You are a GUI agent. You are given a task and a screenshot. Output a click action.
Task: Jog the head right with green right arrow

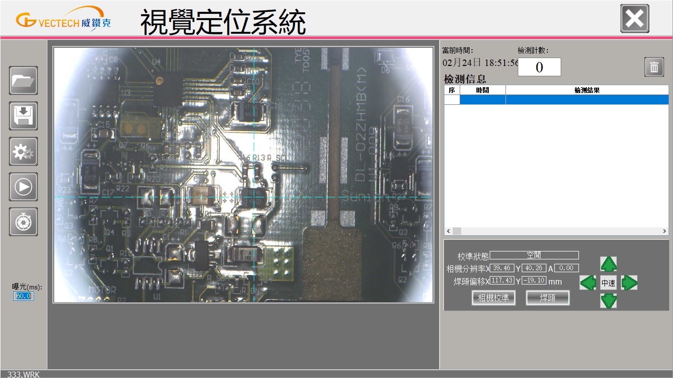point(628,283)
